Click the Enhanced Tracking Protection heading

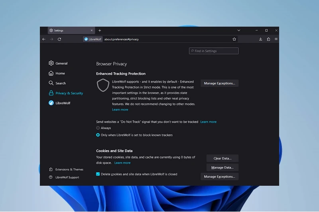pyautogui.click(x=121, y=74)
